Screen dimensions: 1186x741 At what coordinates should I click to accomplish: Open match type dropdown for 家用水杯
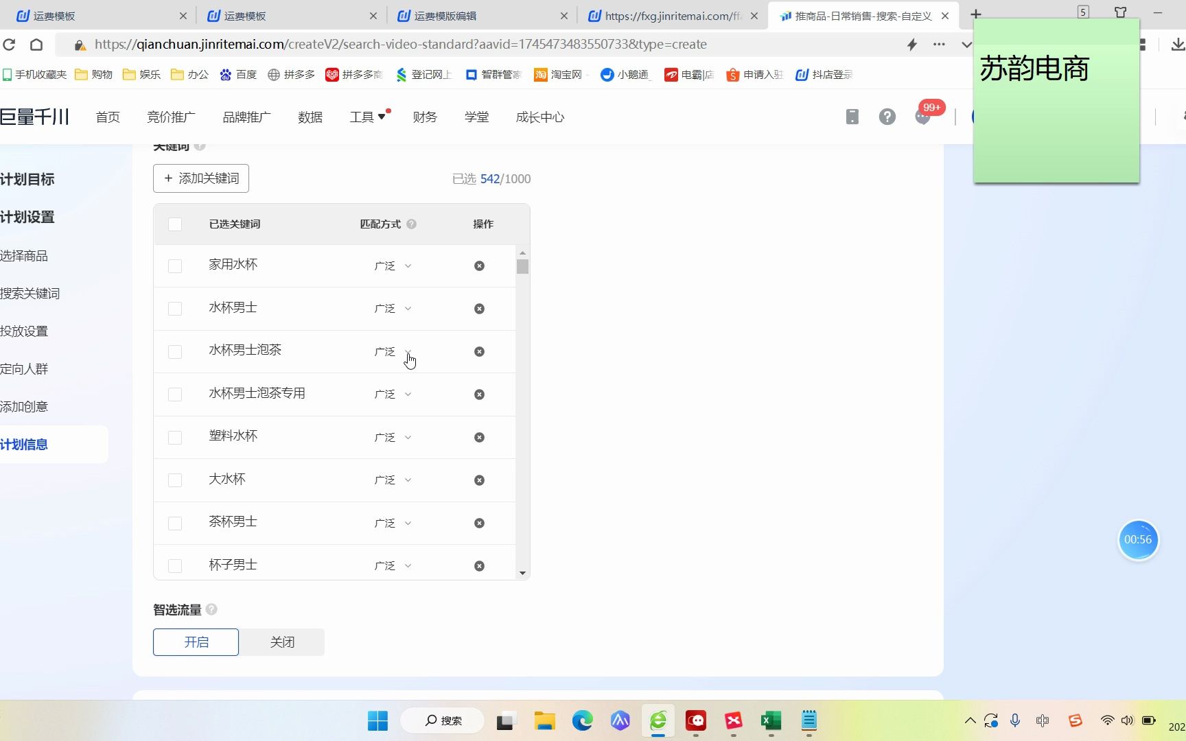393,266
